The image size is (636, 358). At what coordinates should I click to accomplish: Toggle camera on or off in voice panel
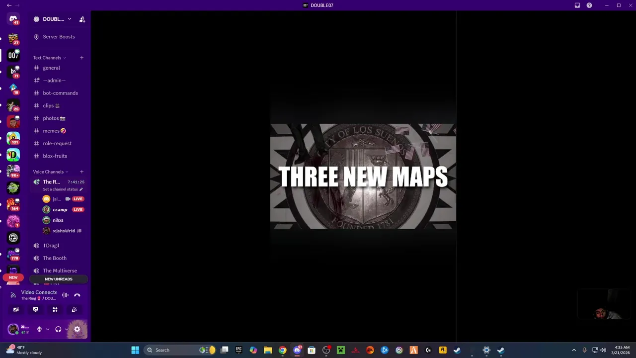point(16,310)
